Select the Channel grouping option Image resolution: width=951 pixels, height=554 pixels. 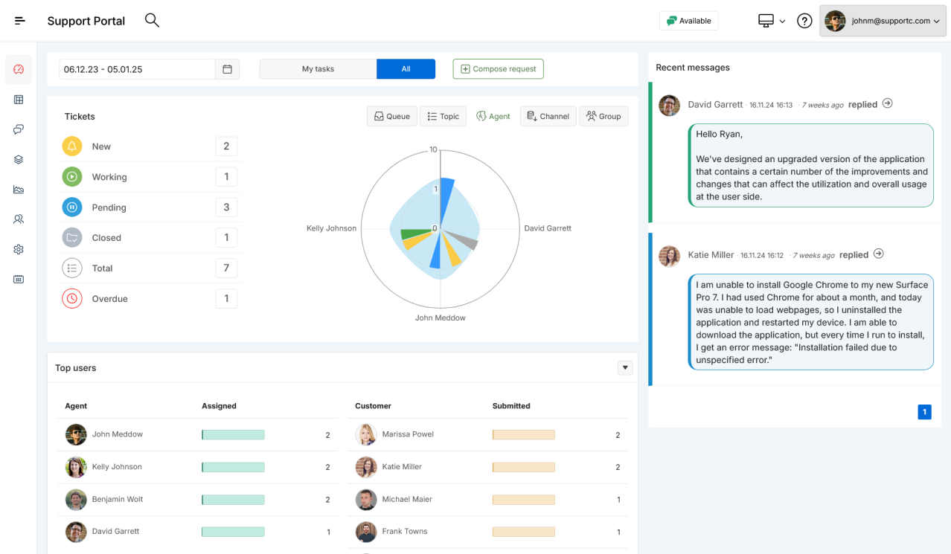point(548,116)
